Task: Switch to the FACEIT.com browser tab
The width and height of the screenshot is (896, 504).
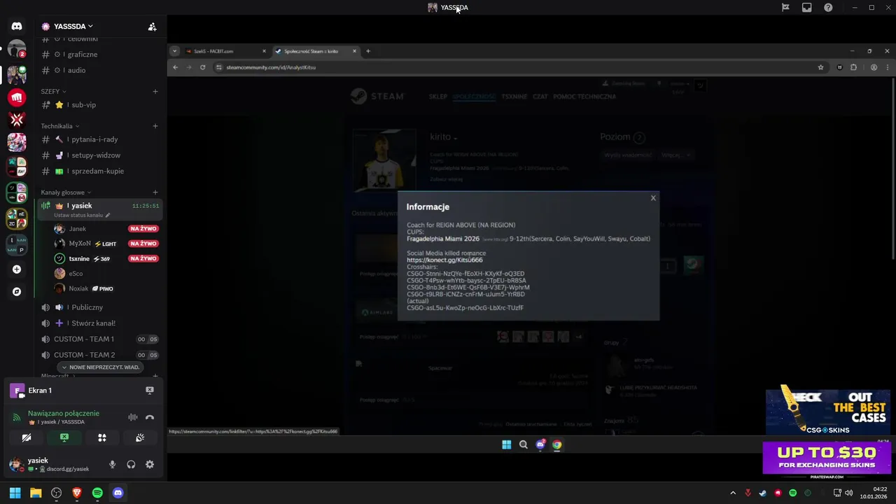Action: [225, 51]
